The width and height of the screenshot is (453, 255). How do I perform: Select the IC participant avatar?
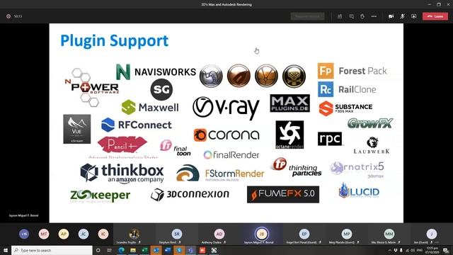click(103, 234)
